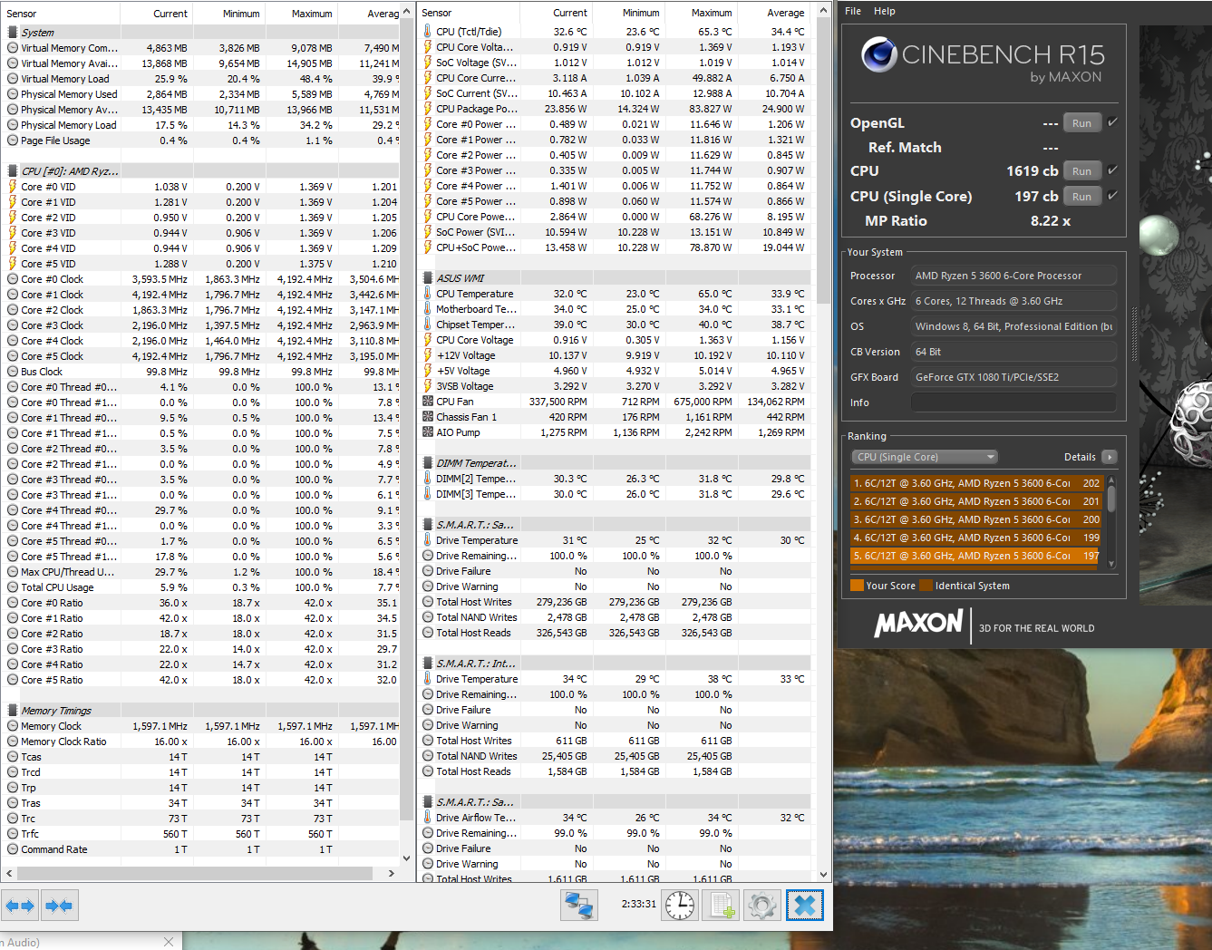
Task: Click the +12V Voltage lightning icon
Action: (x=428, y=355)
